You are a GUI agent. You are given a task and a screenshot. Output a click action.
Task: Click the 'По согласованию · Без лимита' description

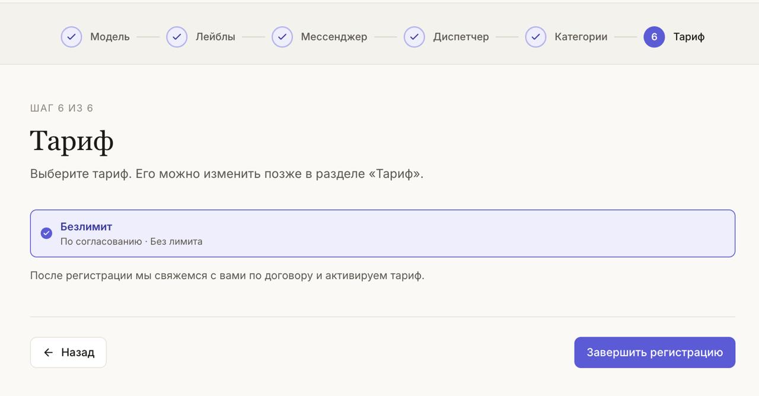[x=131, y=241]
